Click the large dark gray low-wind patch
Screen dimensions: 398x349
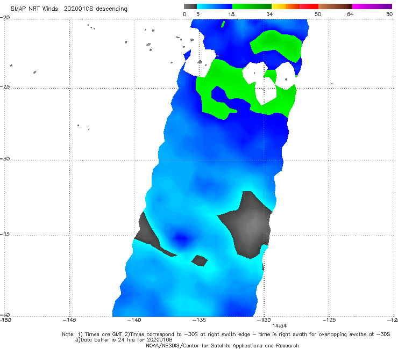pos(247,226)
